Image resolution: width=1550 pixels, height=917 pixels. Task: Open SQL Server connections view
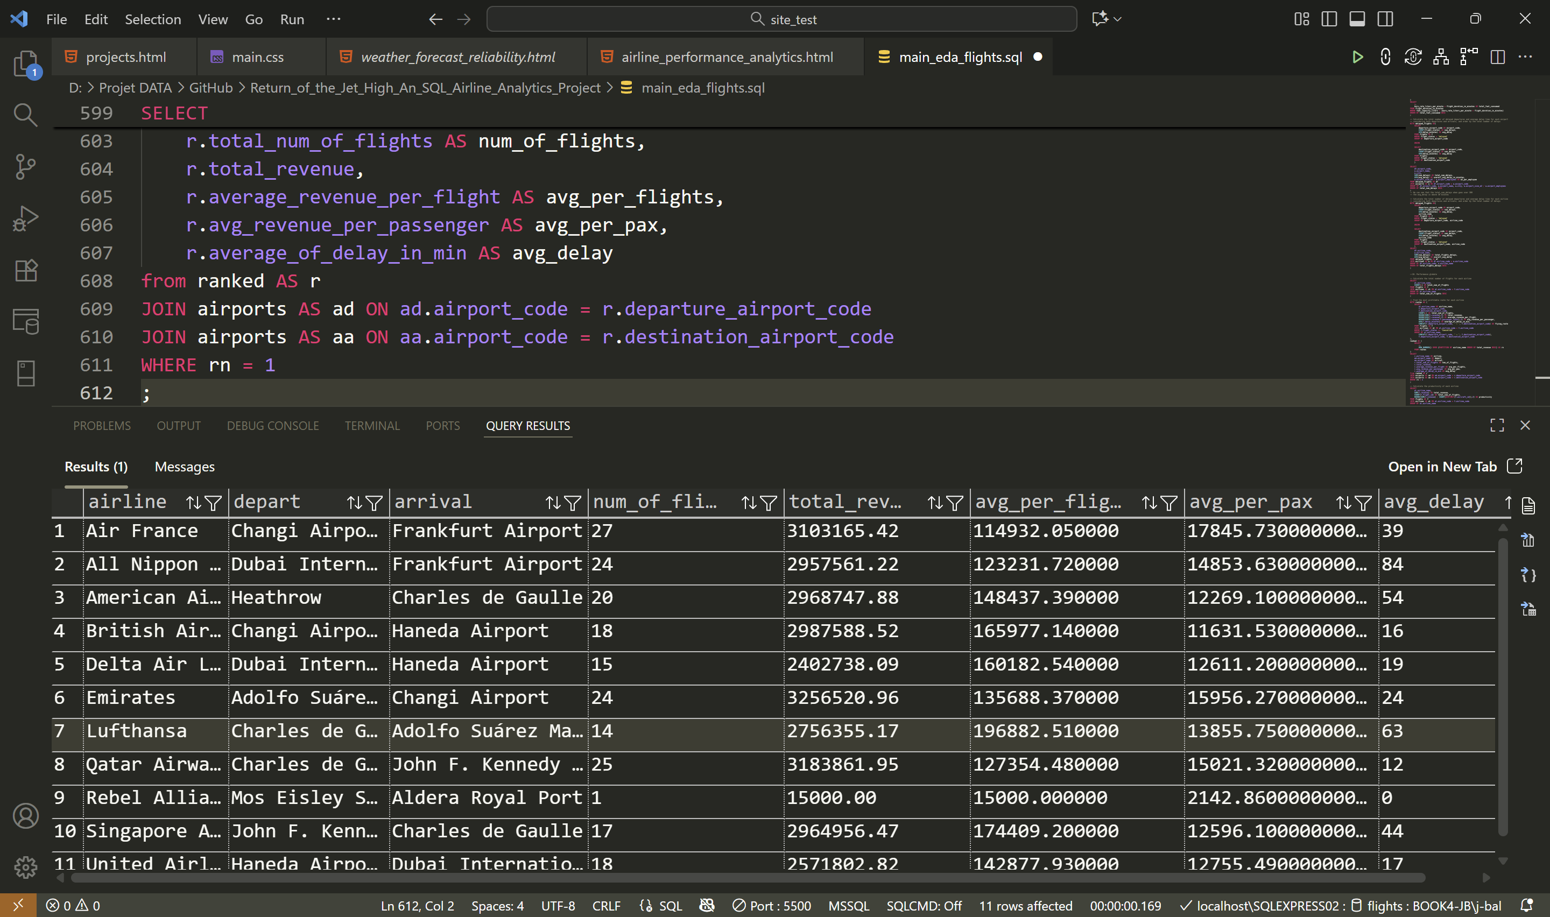tap(25, 321)
